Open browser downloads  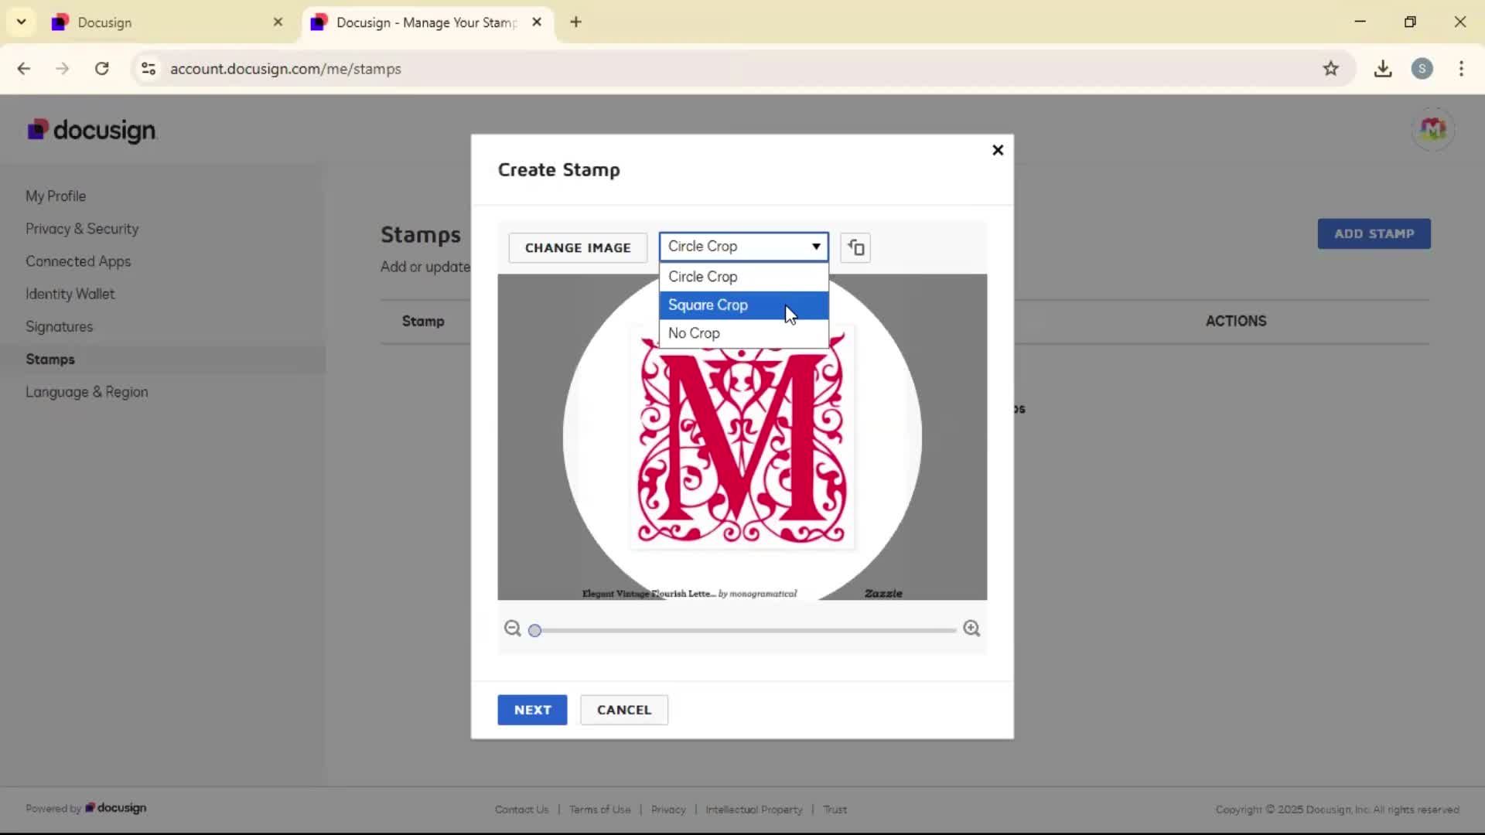(1383, 69)
